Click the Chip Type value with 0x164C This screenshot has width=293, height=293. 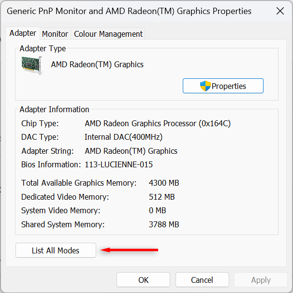click(158, 123)
